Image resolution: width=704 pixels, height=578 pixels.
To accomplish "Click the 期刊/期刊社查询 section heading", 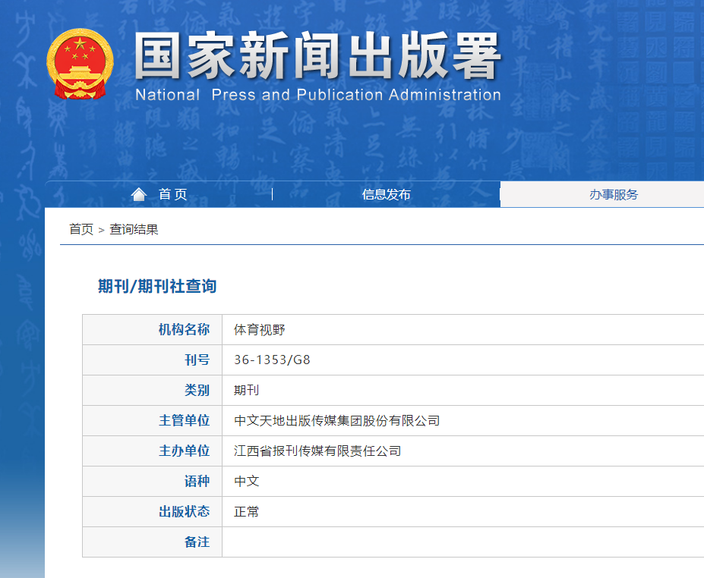I will [157, 286].
